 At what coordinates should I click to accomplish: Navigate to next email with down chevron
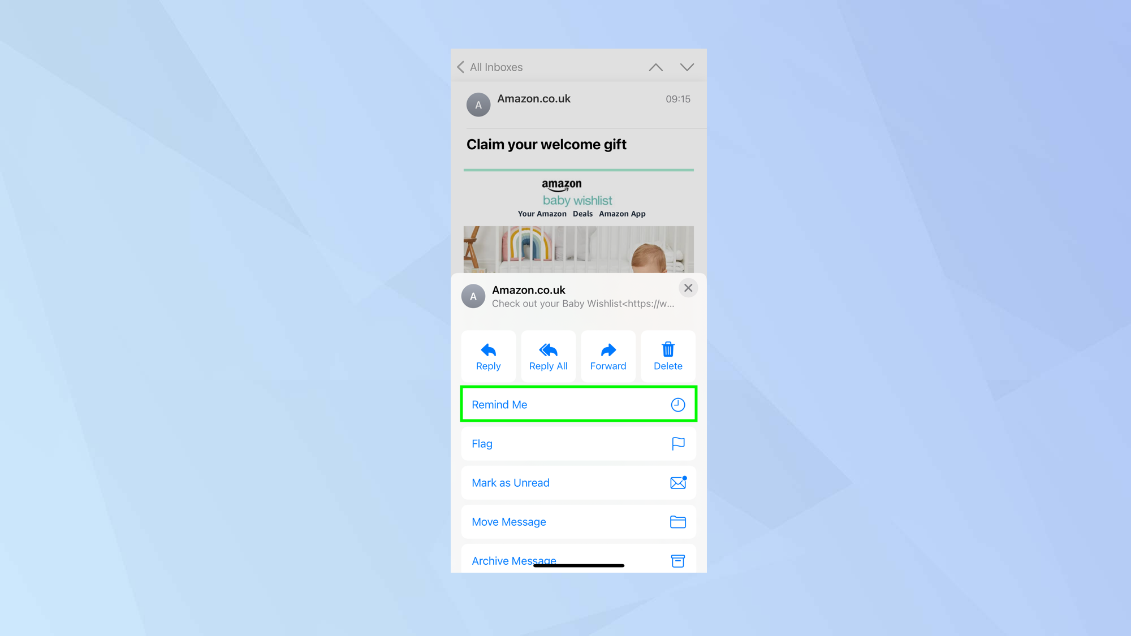688,68
